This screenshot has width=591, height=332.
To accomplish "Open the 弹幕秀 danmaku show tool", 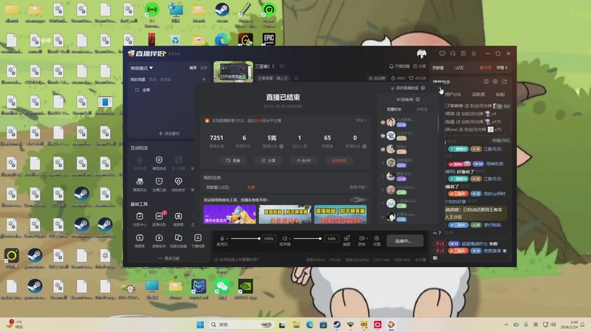I will pos(140,241).
